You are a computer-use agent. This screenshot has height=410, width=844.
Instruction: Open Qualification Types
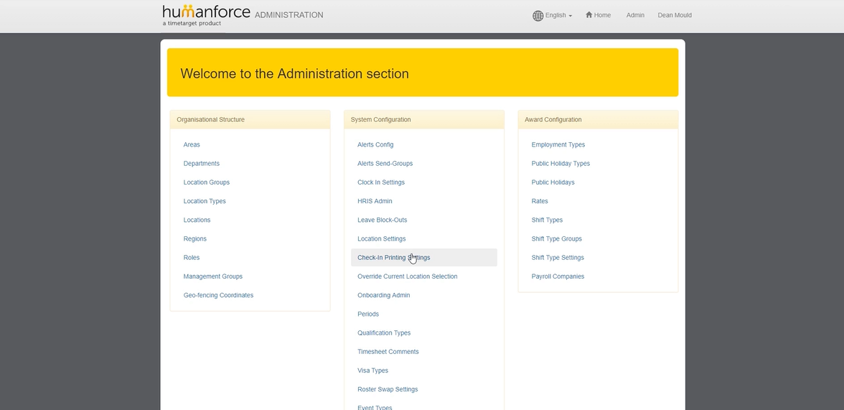click(384, 333)
